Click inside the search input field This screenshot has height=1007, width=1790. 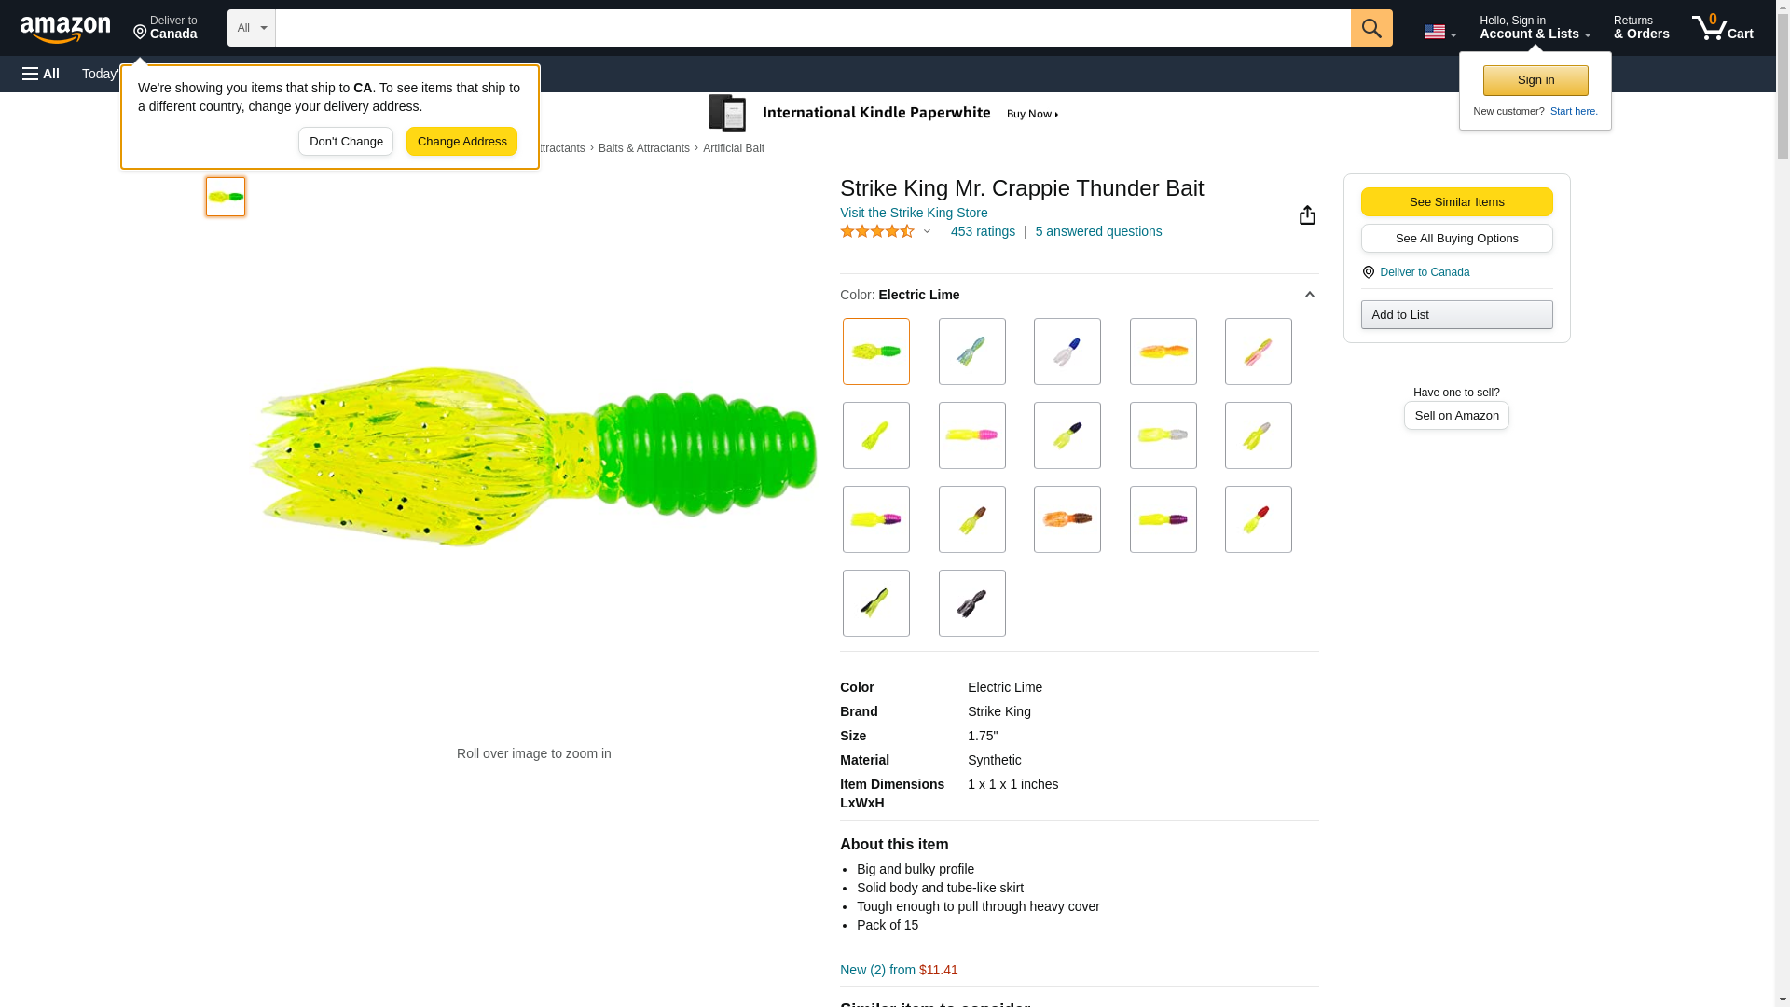[811, 28]
